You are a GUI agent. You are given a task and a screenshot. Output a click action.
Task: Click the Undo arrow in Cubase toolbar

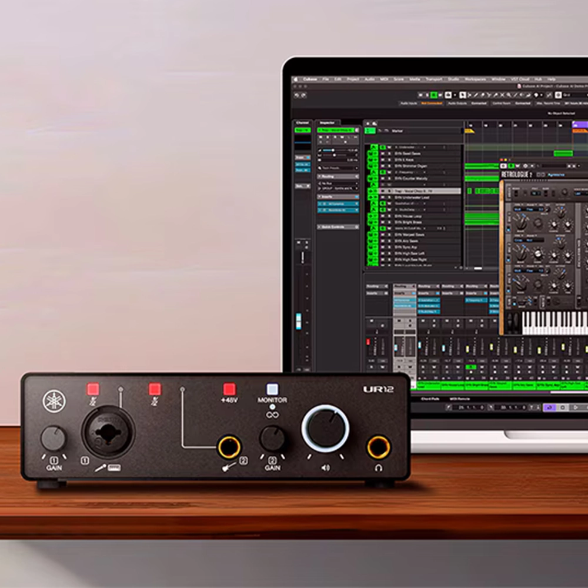296,95
